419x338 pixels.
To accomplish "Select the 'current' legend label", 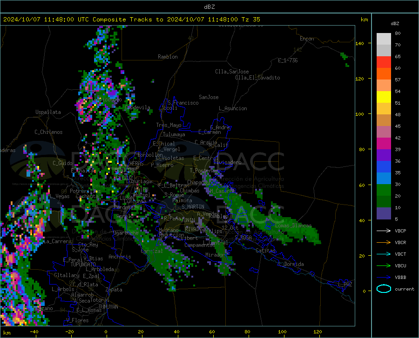I will pos(405,289).
